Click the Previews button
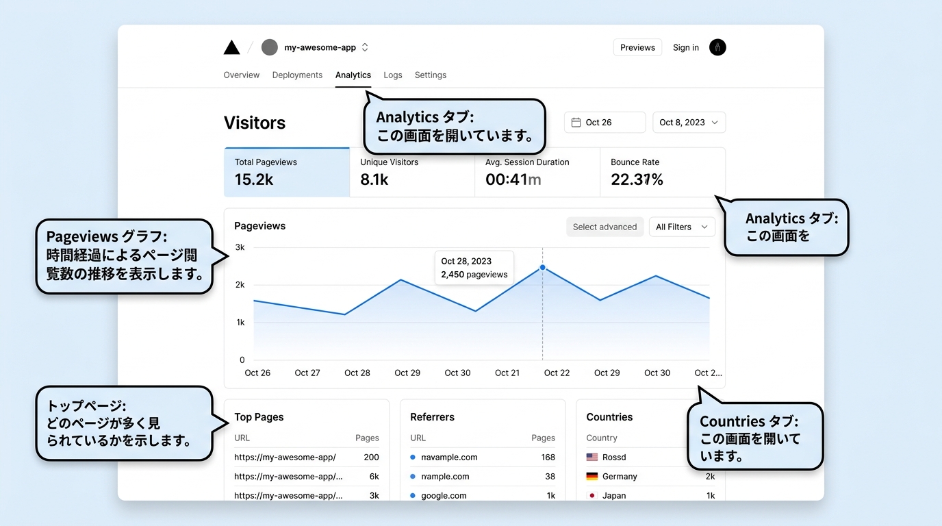The height and width of the screenshot is (526, 942). 637,47
